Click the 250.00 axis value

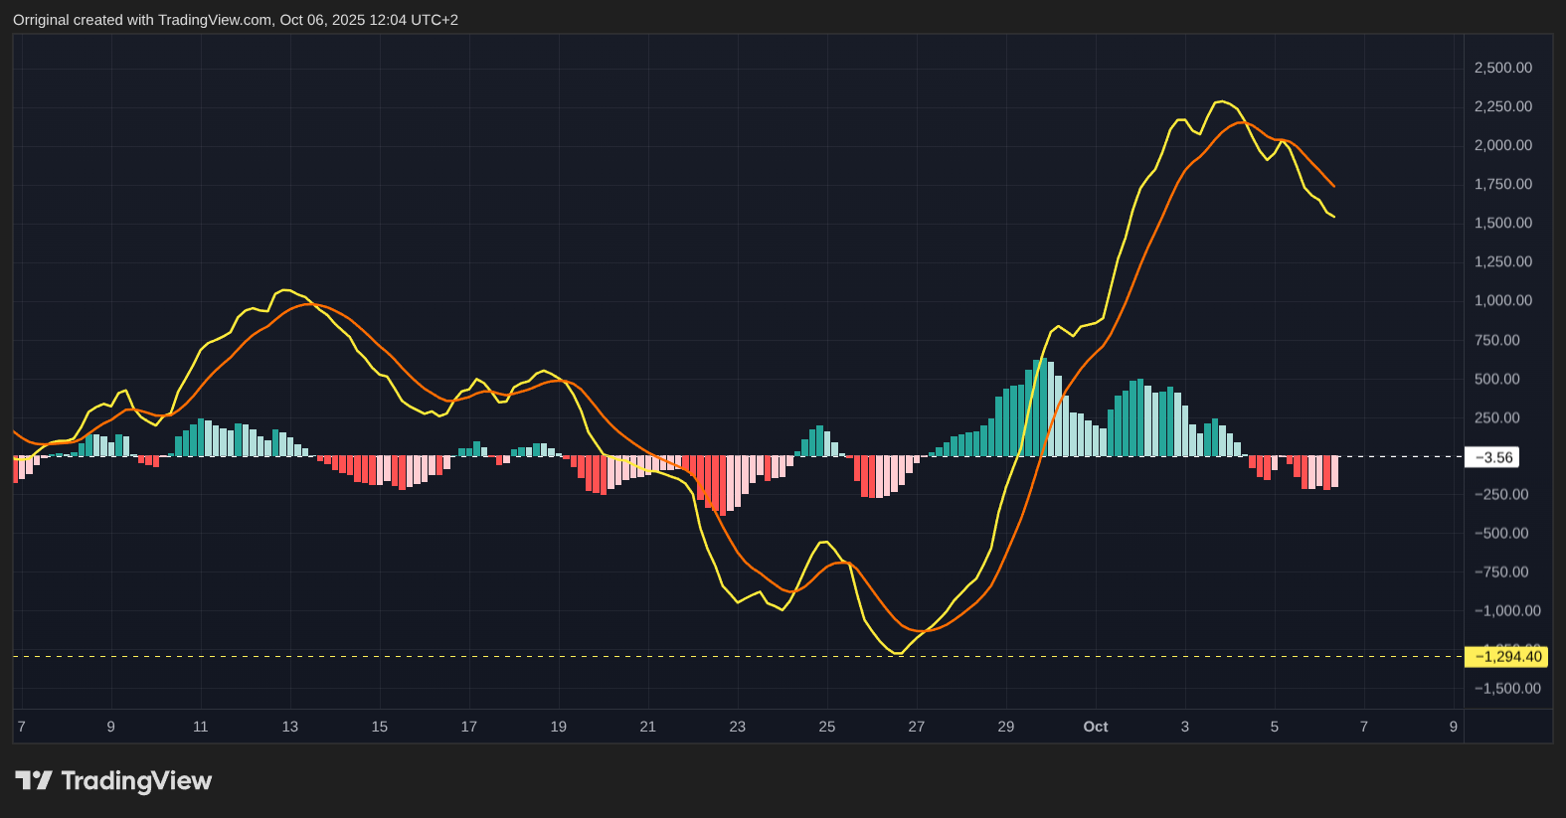pos(1497,417)
